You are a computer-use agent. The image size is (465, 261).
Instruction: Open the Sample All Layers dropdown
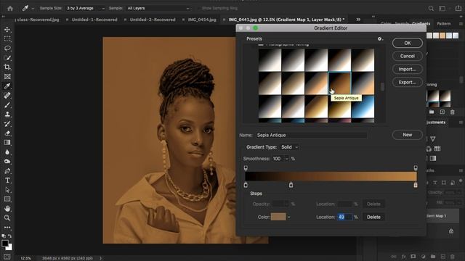(158, 8)
